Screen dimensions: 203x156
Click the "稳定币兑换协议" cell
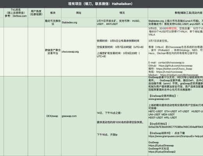[53, 22]
